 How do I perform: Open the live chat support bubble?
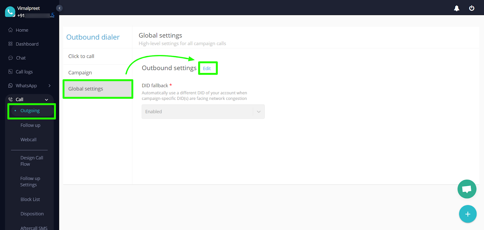pos(467,189)
